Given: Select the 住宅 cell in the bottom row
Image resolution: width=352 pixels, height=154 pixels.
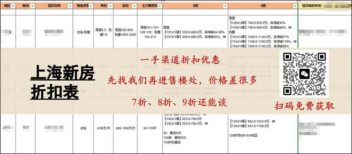Looking at the screenshot, I should click(83, 128).
